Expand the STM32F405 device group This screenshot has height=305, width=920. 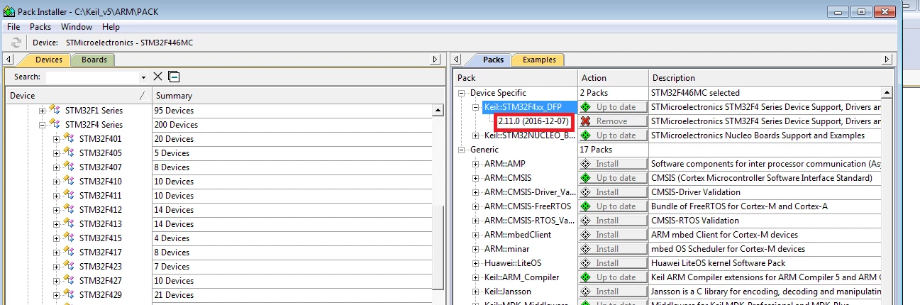click(x=56, y=153)
